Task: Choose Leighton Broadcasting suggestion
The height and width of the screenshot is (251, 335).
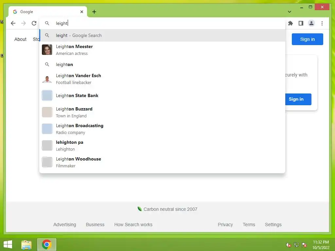Action: click(162, 129)
